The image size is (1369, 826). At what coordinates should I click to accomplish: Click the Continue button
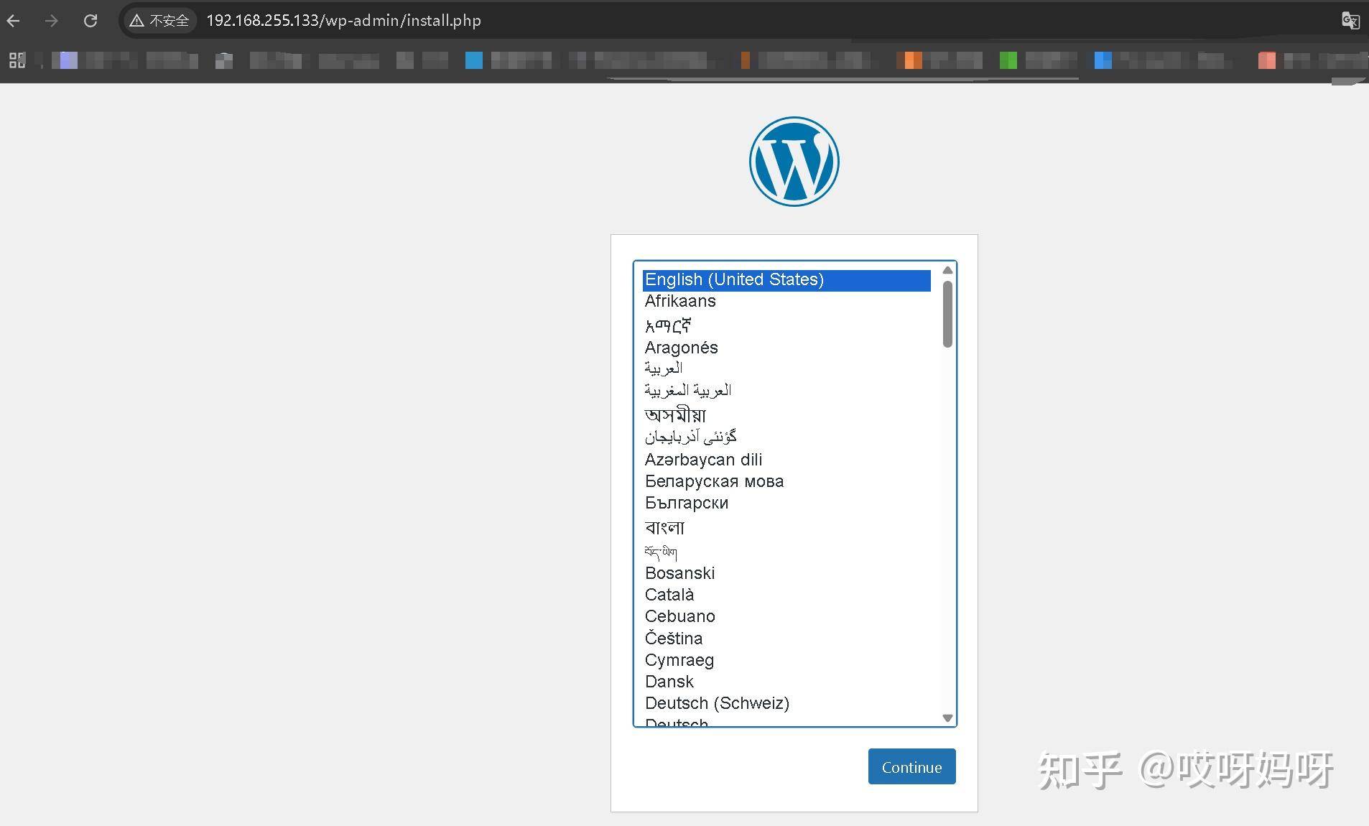pyautogui.click(x=911, y=766)
